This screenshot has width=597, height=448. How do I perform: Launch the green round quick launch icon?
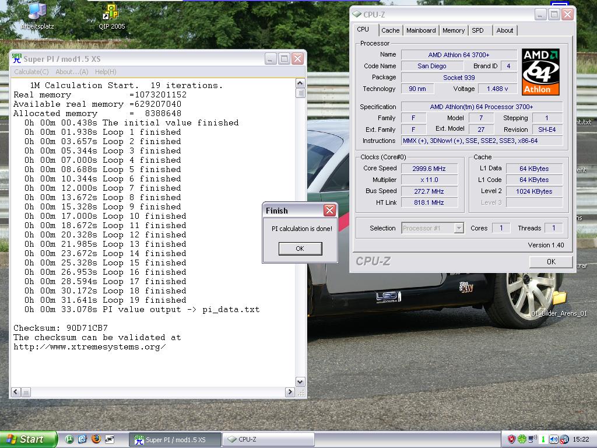coord(69,439)
